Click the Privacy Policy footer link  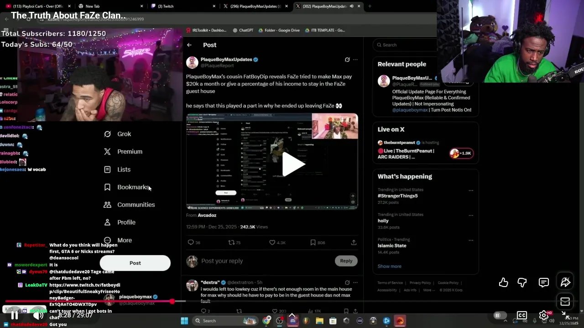point(420,283)
